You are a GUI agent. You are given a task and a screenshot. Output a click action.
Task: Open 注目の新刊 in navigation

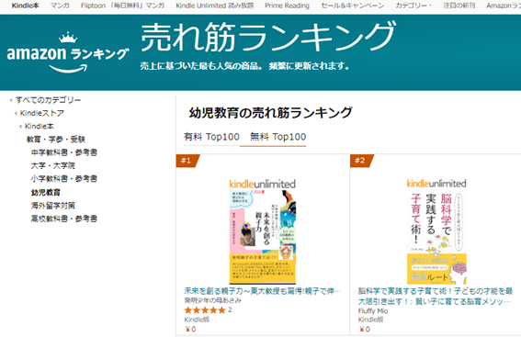point(459,6)
